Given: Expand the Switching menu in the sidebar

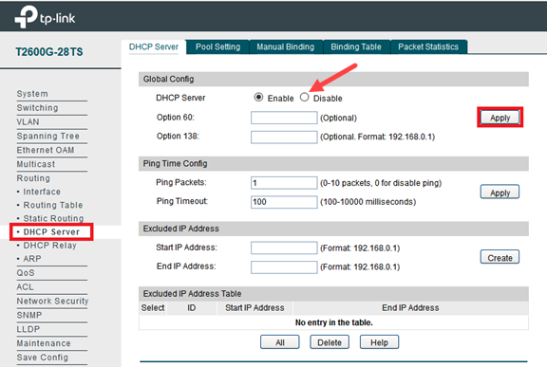Looking at the screenshot, I should (37, 108).
